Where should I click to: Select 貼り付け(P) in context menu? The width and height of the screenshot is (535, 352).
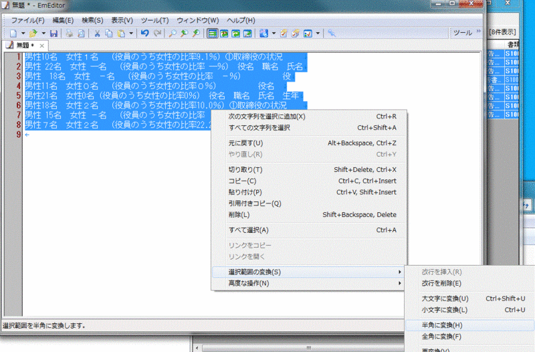pyautogui.click(x=309, y=192)
